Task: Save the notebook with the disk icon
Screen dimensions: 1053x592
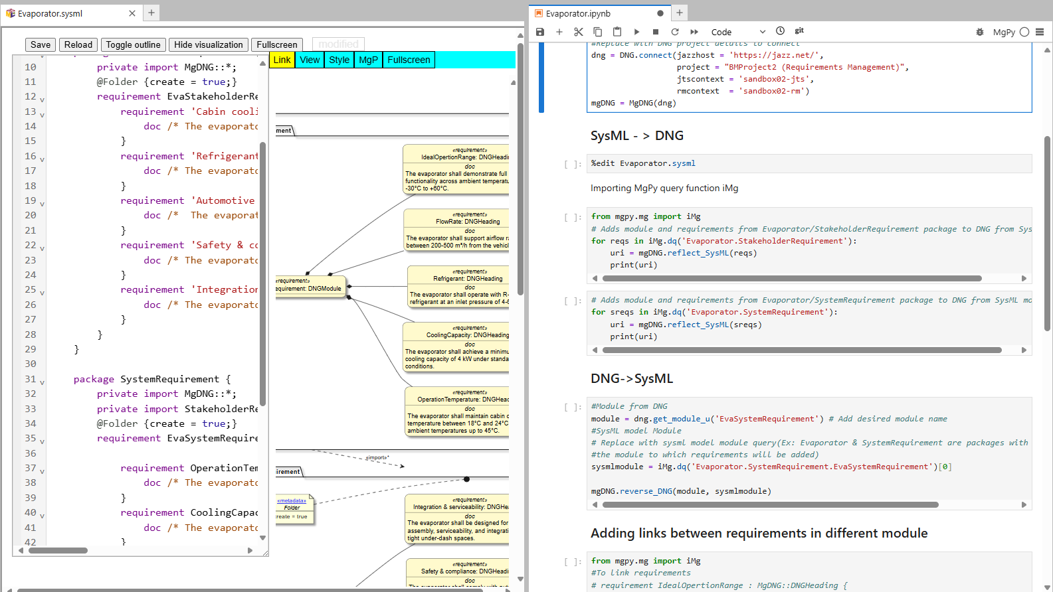Action: click(540, 32)
